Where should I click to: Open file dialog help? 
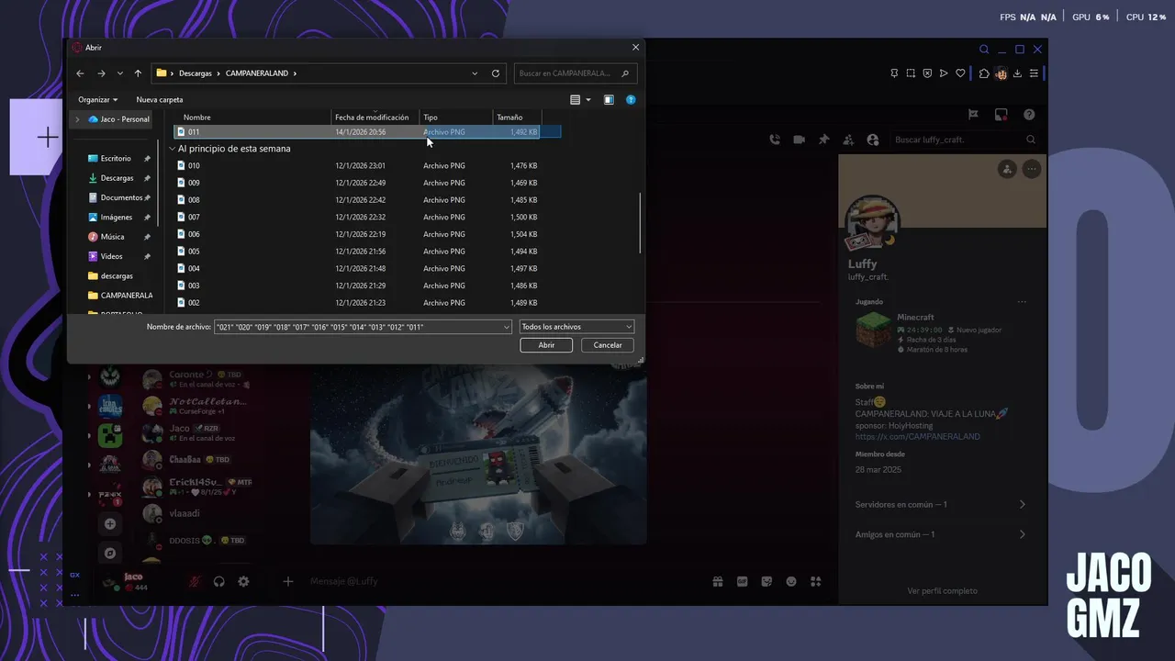(x=631, y=99)
